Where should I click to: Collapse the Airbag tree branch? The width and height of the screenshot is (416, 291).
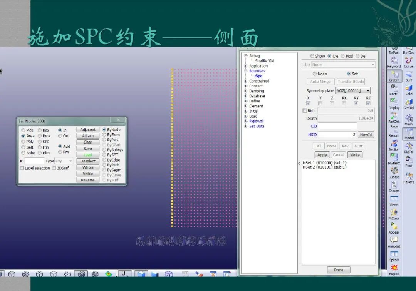click(x=246, y=56)
